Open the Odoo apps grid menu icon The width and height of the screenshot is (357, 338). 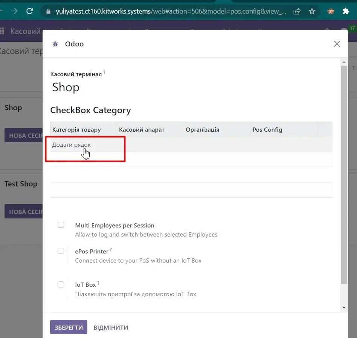pyautogui.click(x=2, y=31)
